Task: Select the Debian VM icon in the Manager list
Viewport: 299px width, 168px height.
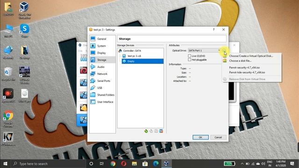Action: (x=83, y=70)
